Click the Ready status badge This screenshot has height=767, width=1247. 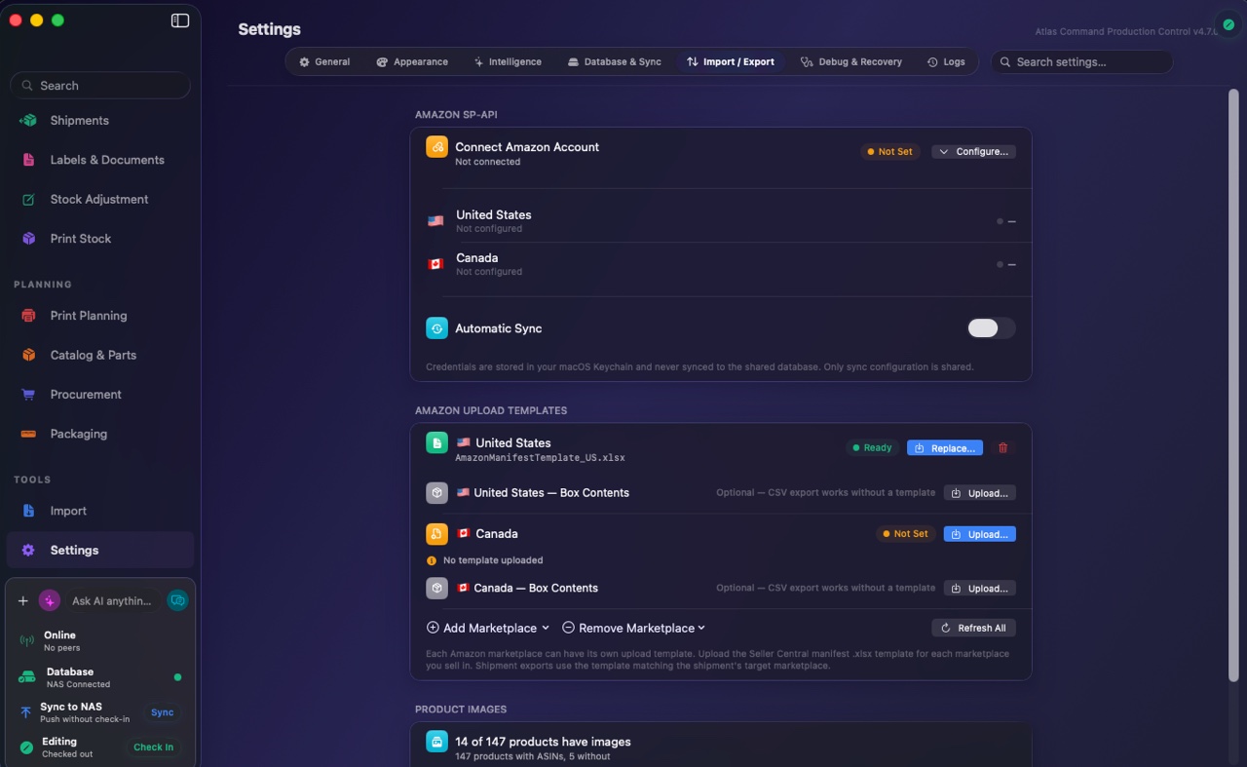point(872,448)
